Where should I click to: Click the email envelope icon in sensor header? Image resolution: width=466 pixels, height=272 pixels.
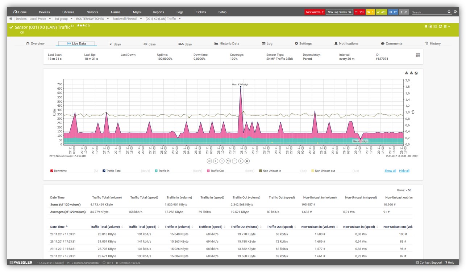(x=435, y=26)
